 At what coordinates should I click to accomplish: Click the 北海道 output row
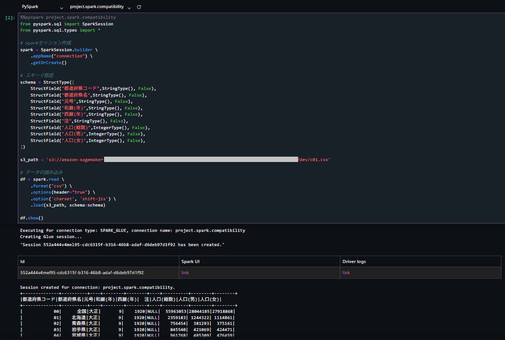pos(128,317)
